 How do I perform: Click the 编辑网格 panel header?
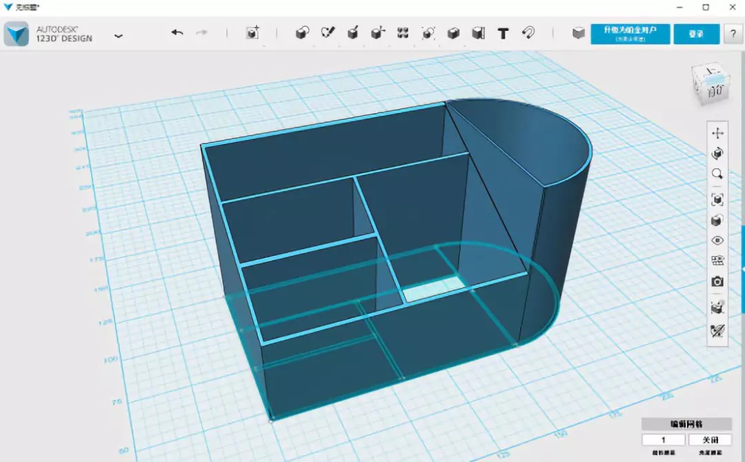click(686, 424)
